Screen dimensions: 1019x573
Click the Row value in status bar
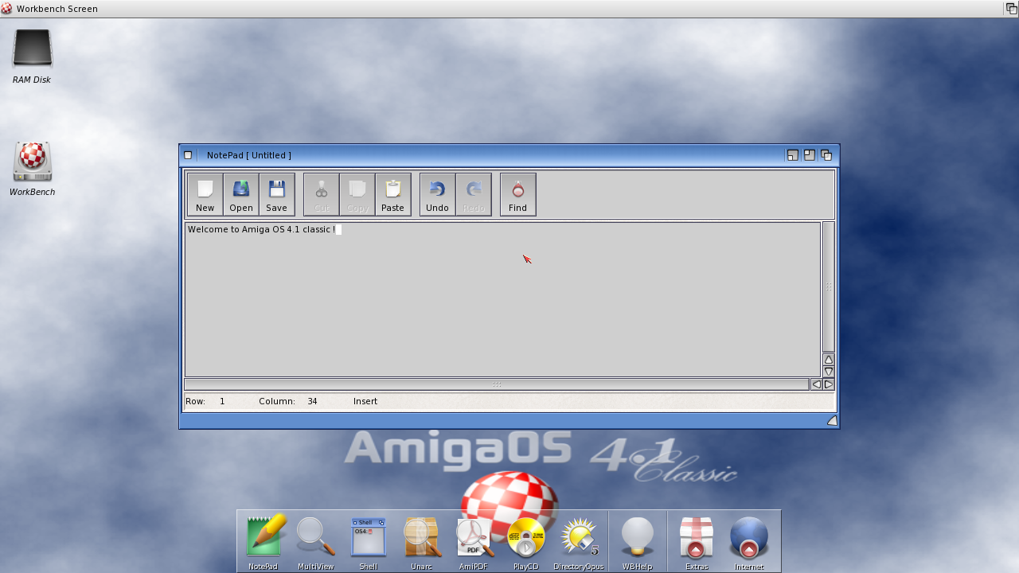pyautogui.click(x=222, y=401)
